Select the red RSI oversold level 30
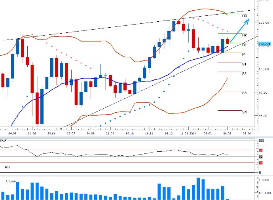This screenshot has width=273, height=200. pyautogui.click(x=261, y=163)
